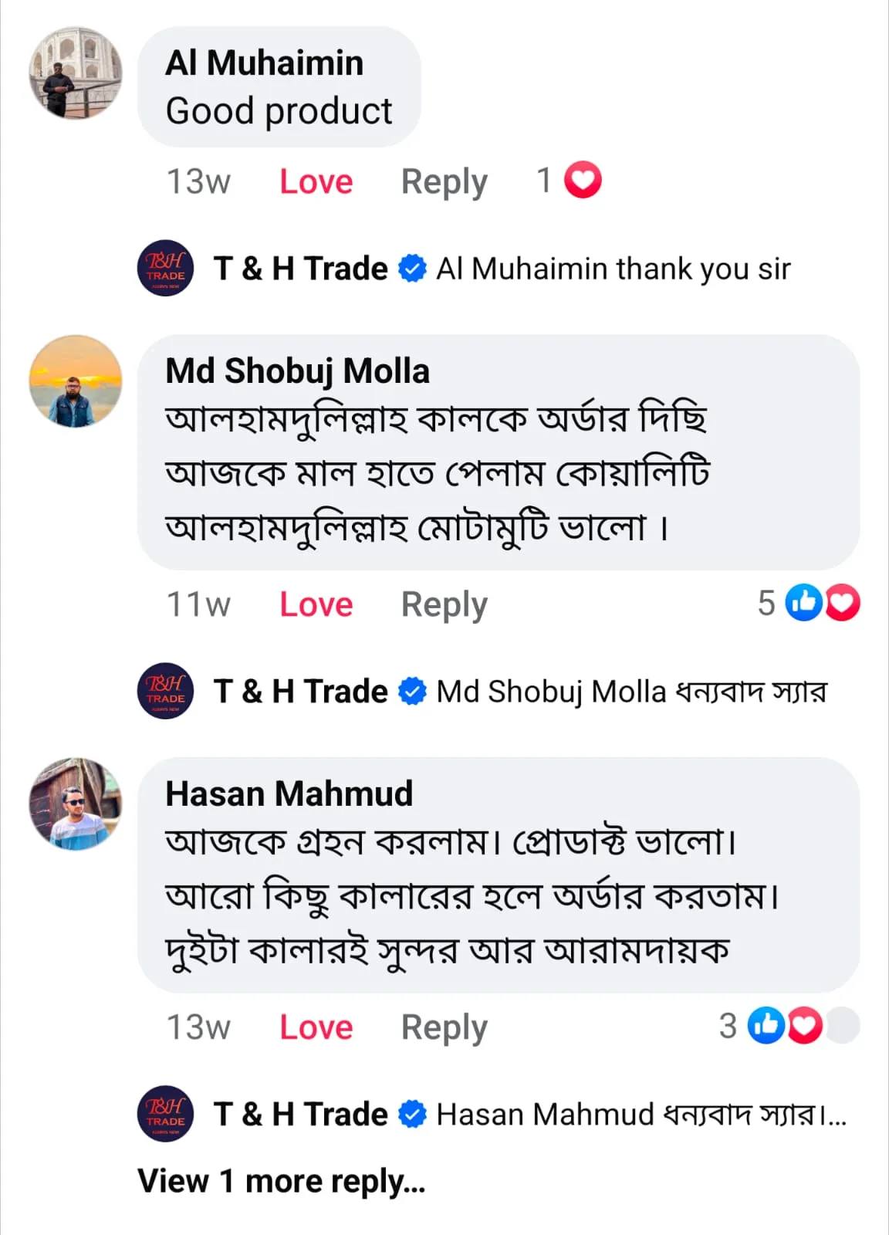
Task: Reply to Al Muhaimin's comment
Action: (444, 182)
